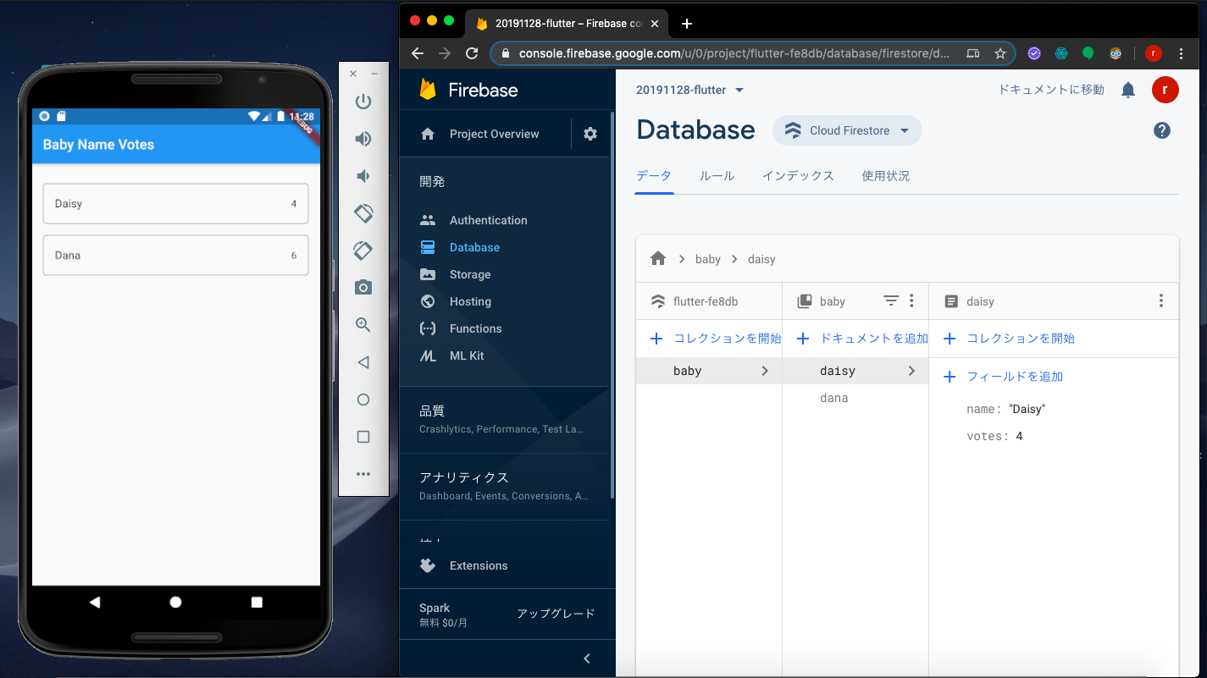The width and height of the screenshot is (1207, 678).
Task: Click Firebase logo in sidebar
Action: coord(468,90)
